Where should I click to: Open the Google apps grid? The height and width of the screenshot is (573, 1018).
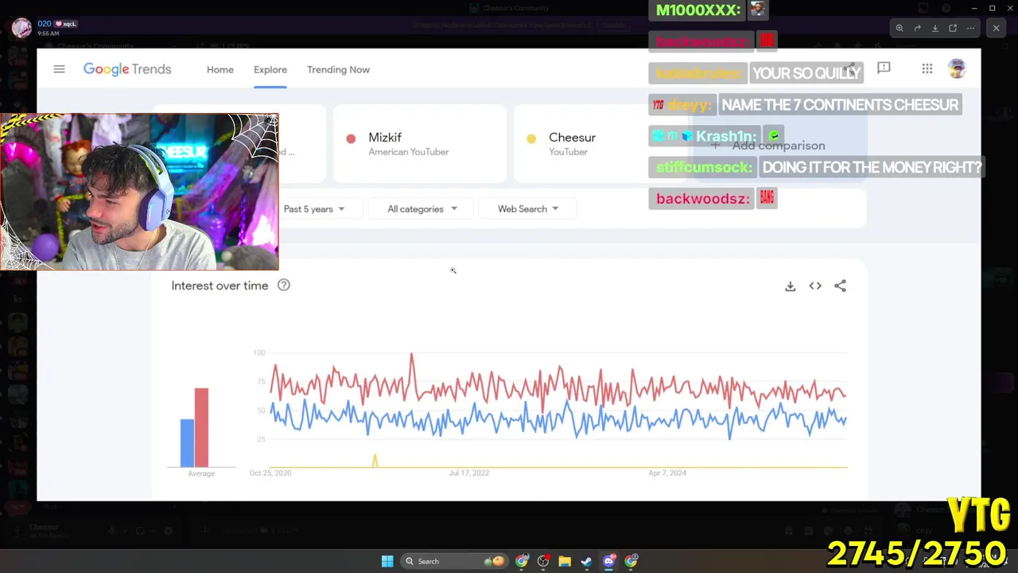click(x=927, y=69)
